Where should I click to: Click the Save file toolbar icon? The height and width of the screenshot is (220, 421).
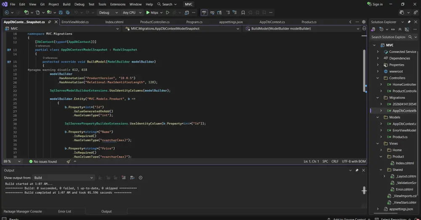(61, 13)
